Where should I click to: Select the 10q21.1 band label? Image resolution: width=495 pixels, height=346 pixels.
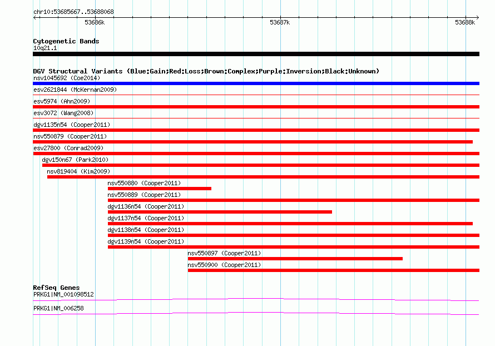pyautogui.click(x=45, y=48)
